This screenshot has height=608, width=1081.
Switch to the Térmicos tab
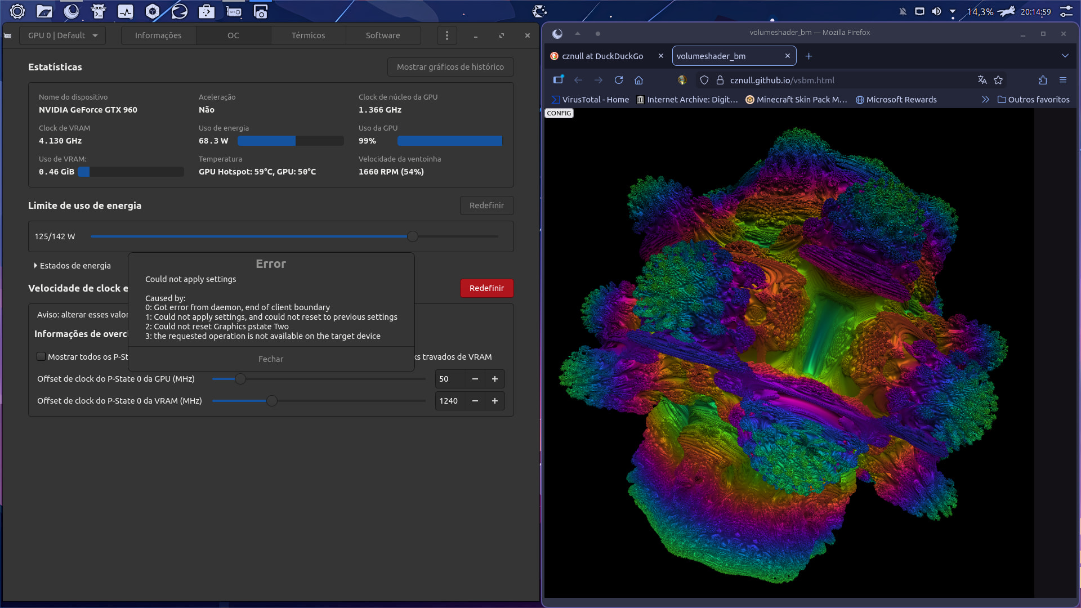point(308,35)
